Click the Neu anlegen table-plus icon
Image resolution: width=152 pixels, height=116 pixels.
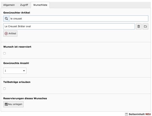tap(6, 104)
